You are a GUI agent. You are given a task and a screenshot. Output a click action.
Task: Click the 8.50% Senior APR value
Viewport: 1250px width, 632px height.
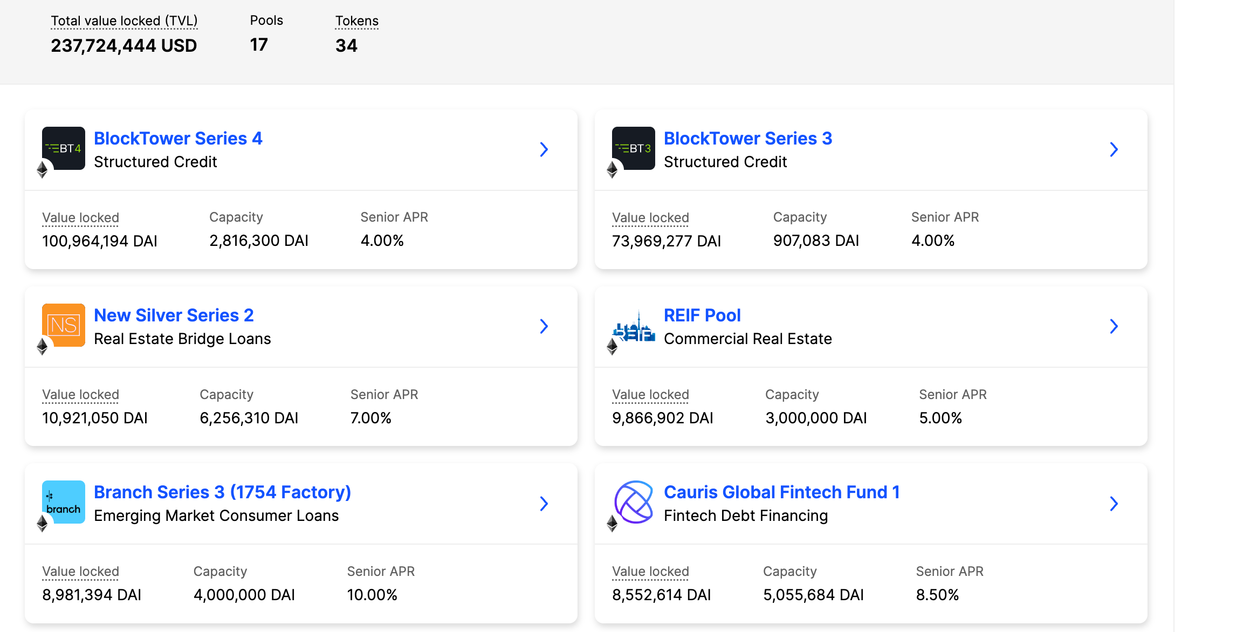pos(937,595)
